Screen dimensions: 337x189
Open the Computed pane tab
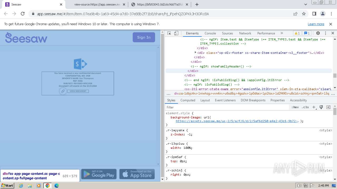tap(188, 100)
